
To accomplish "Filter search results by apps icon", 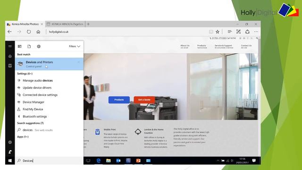I will click(x=20, y=46).
